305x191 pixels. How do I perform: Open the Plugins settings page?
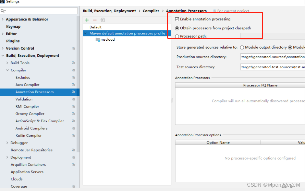click(13, 41)
